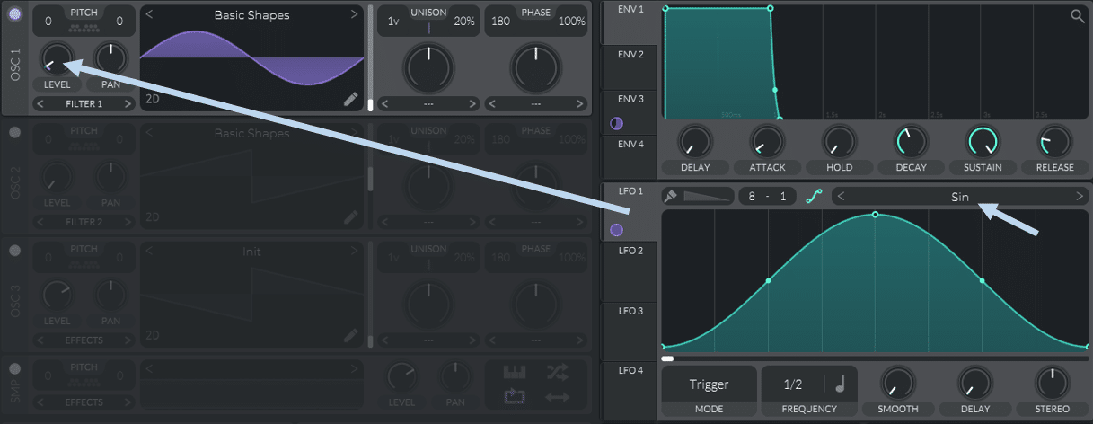This screenshot has height=424, width=1093.
Task: Click the OSC 1 pitch dots icon
Action: 84,28
